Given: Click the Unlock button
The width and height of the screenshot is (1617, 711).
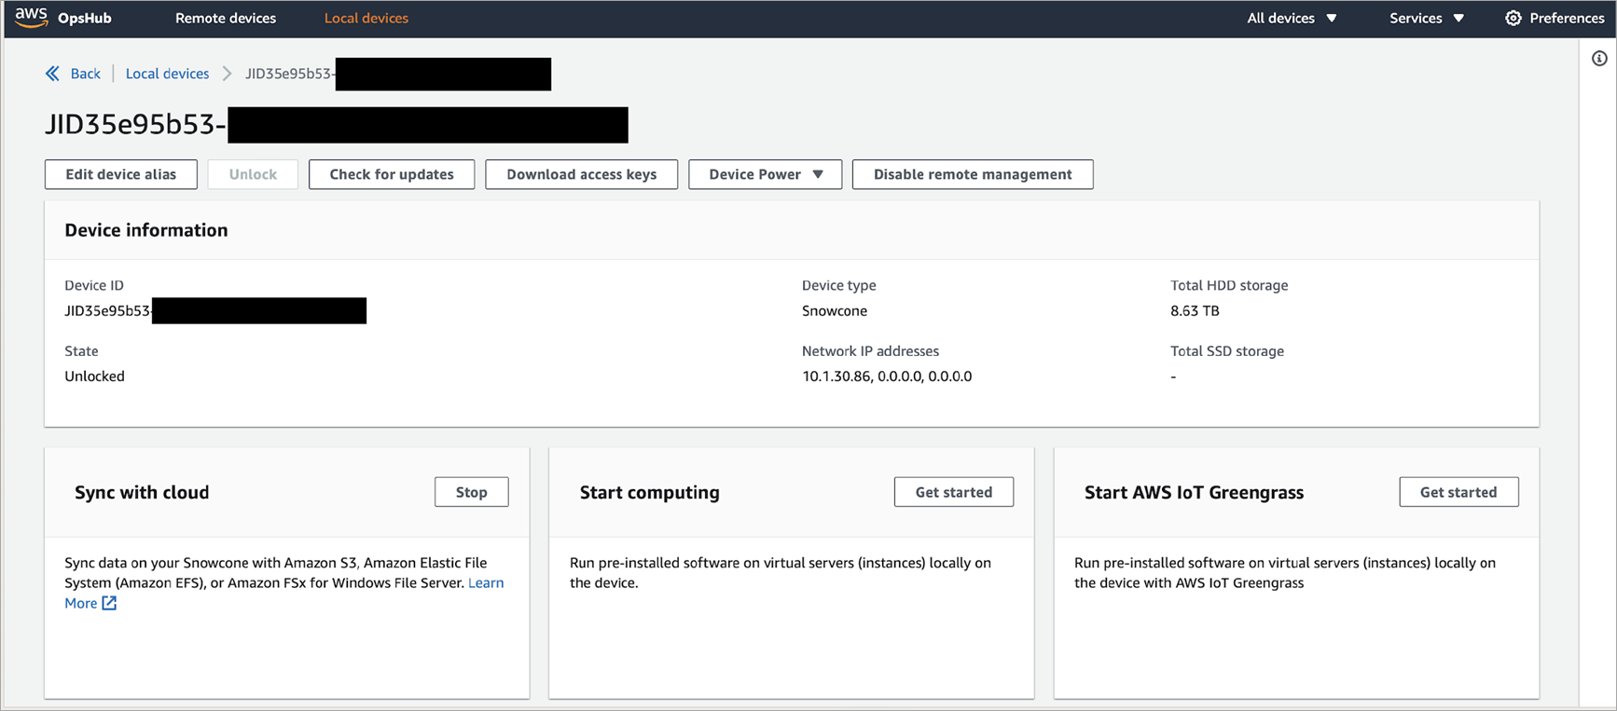Looking at the screenshot, I should (253, 174).
